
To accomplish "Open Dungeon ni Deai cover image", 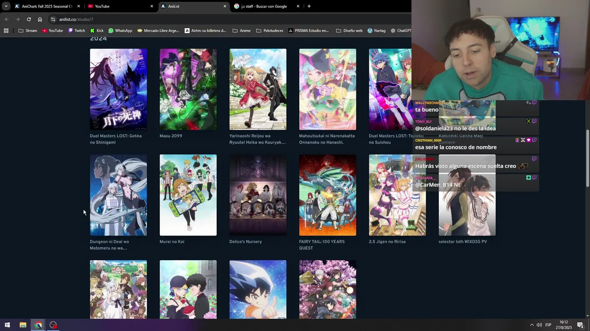I will (118, 195).
